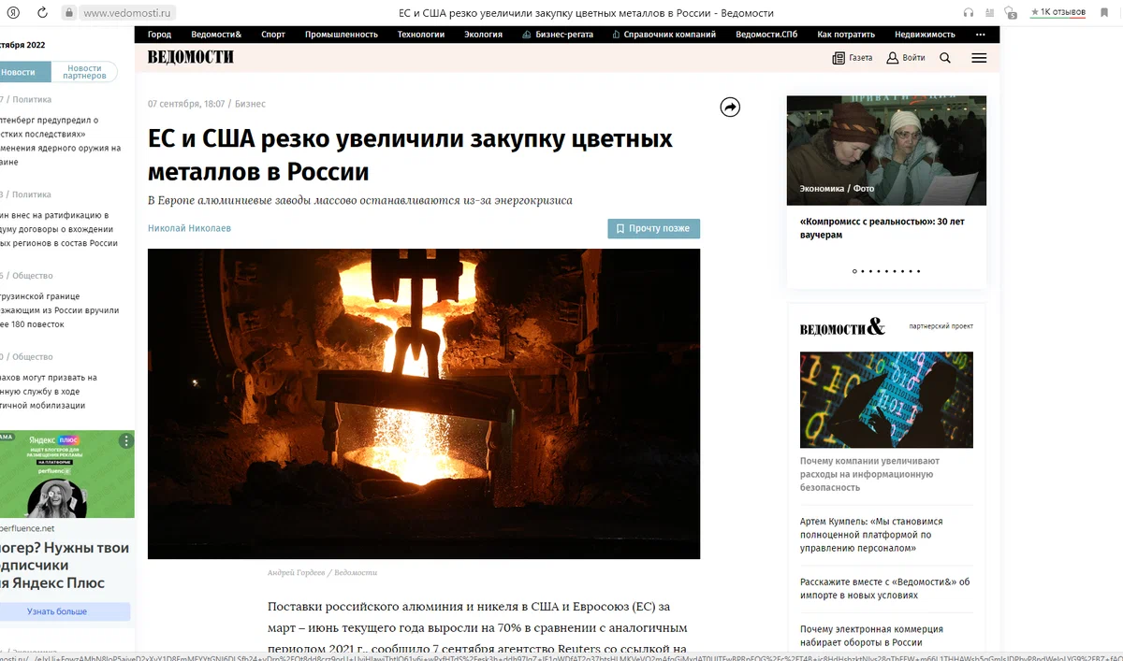Click the Прочту позже button
This screenshot has width=1123, height=661.
pyautogui.click(x=653, y=228)
